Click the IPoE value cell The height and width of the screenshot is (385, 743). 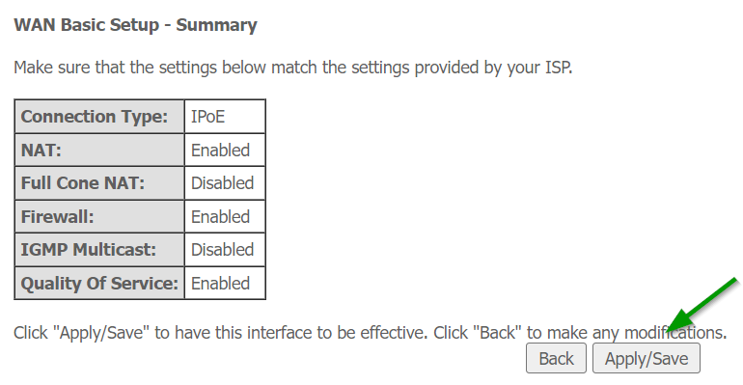225,117
